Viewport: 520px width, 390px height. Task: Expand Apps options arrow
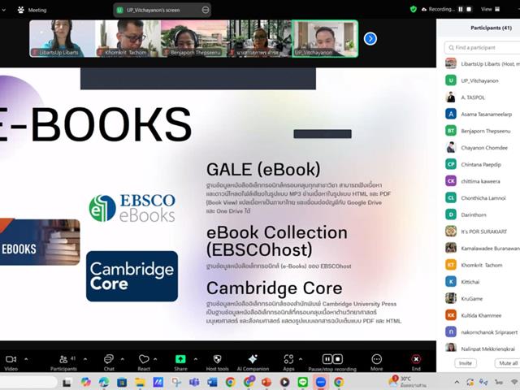pos(301,359)
